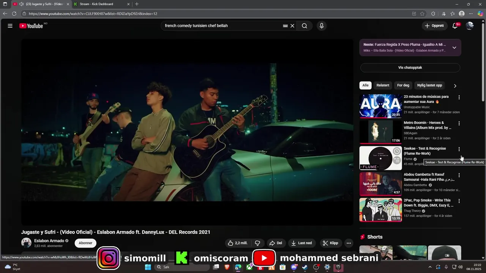Open options for 23 minutos de músicas video
Screen dimensions: 486x273
459,97
